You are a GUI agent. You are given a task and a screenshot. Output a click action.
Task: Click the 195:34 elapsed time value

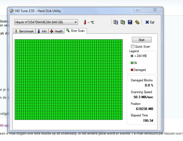[148, 121]
